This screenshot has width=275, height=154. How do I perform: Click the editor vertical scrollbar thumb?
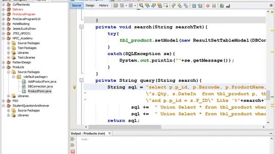[268, 95]
